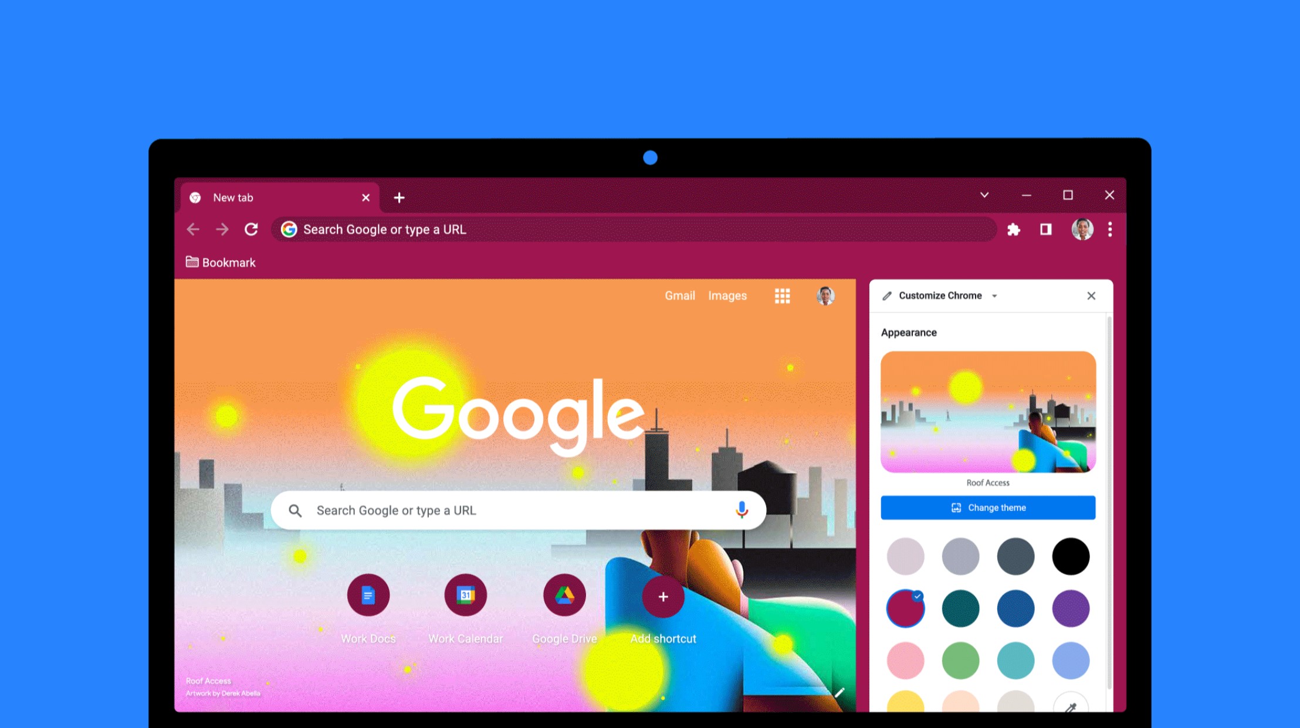The height and width of the screenshot is (728, 1300).
Task: Open the Google Apps grid icon
Action: (782, 296)
